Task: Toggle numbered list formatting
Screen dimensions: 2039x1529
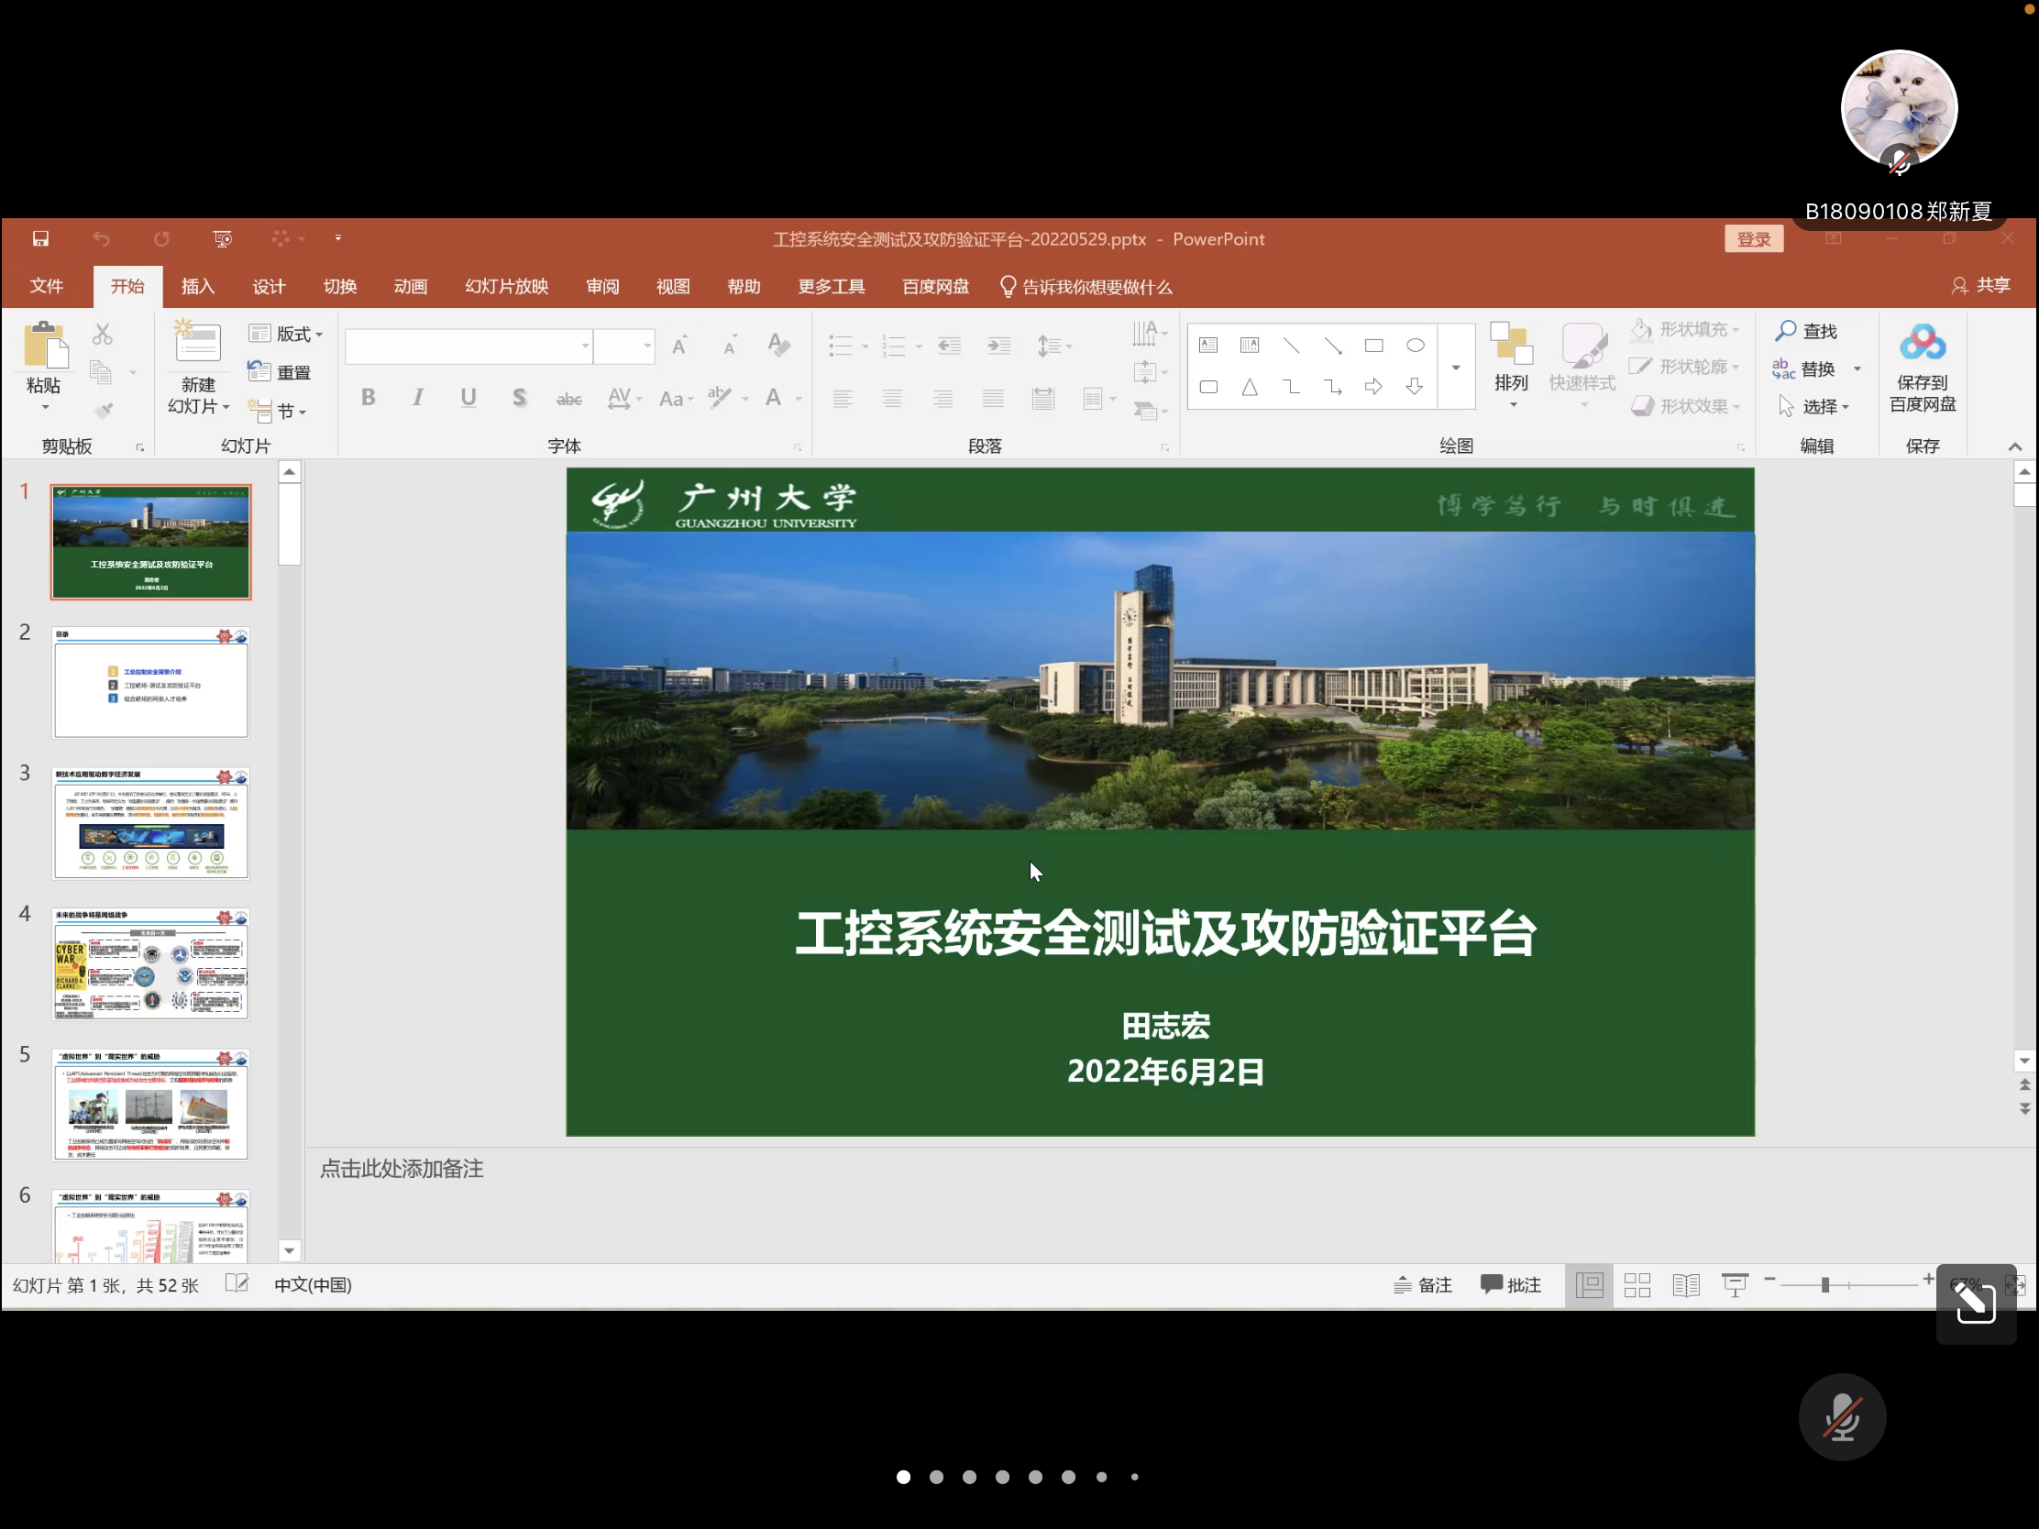Action: coord(894,346)
